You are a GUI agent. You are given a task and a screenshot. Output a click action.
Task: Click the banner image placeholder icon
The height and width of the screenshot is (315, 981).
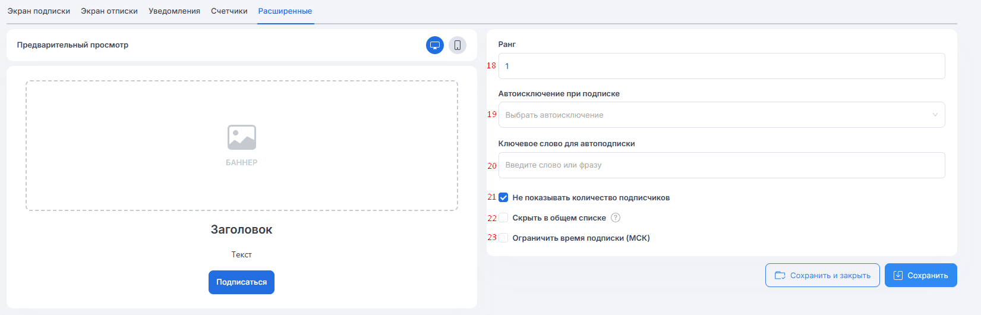pos(242,137)
